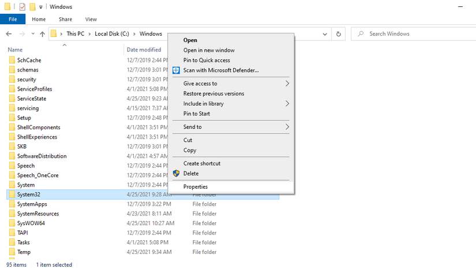Expand the address bar history dropdown

click(x=325, y=34)
